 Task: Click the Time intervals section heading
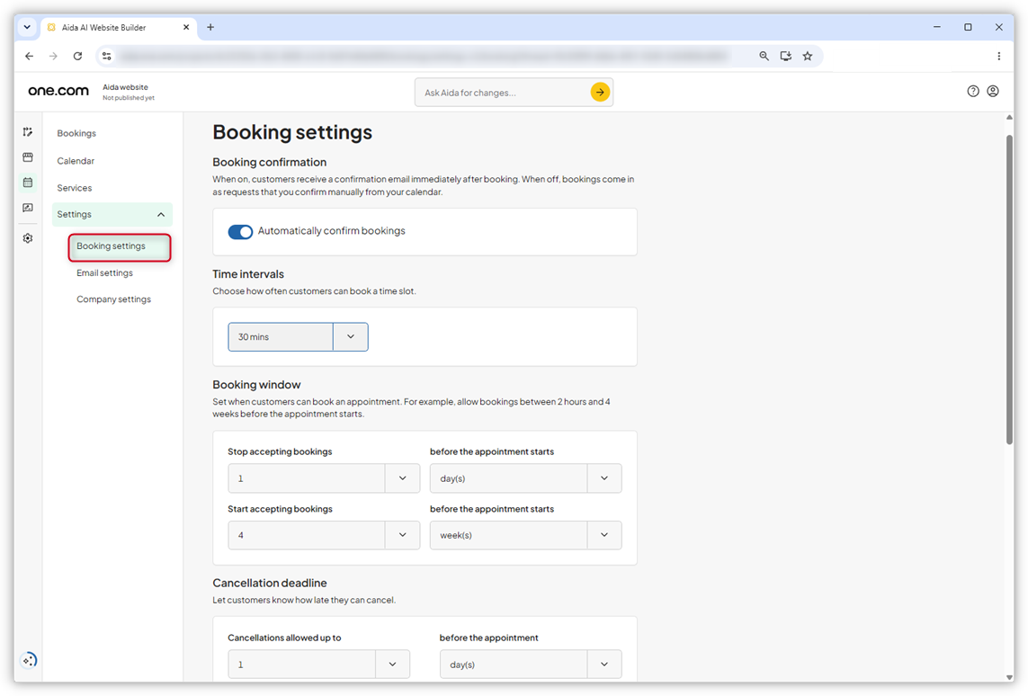(248, 274)
